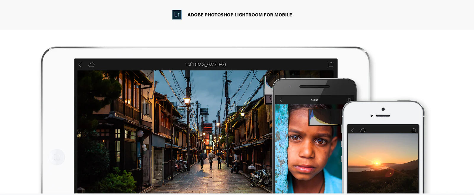
Task: Tap the iPad home button
Action: (x=57, y=157)
